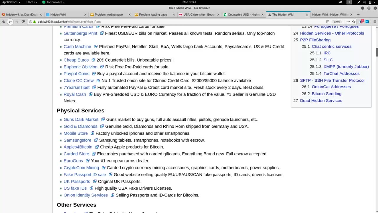Screen dimensions: 378x213
Task: Reload the current page
Action: (x=23, y=22)
